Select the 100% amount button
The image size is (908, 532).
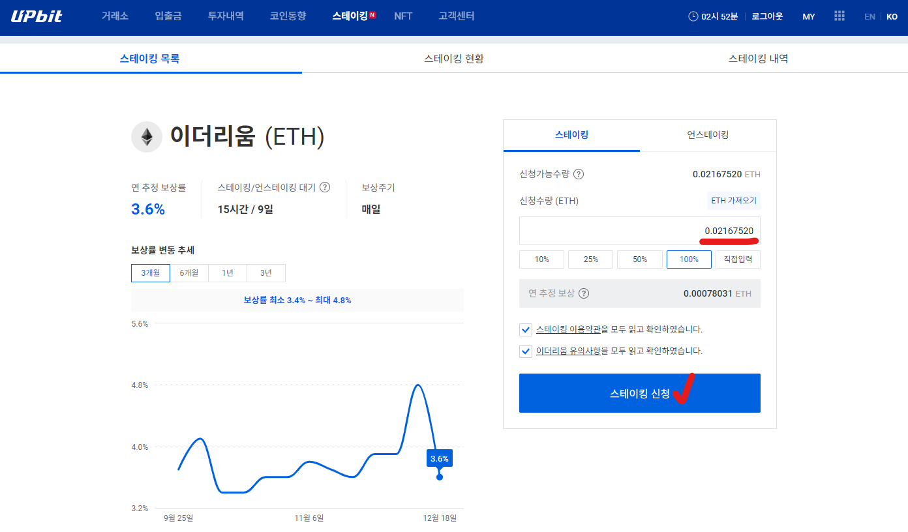[689, 259]
